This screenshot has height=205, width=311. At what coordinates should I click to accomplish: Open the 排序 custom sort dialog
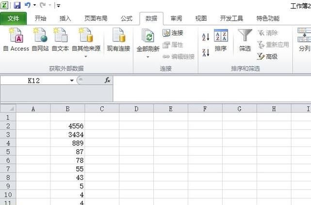click(221, 40)
